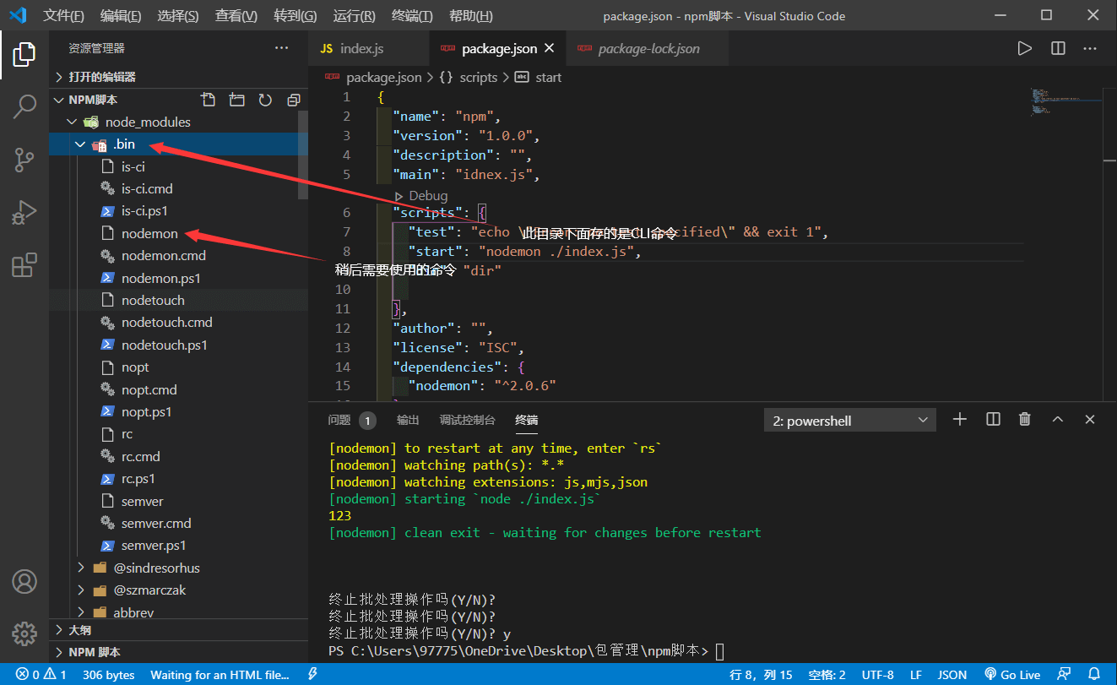The width and height of the screenshot is (1117, 685).
Task: Expand the 大纲 outline section
Action: click(177, 630)
